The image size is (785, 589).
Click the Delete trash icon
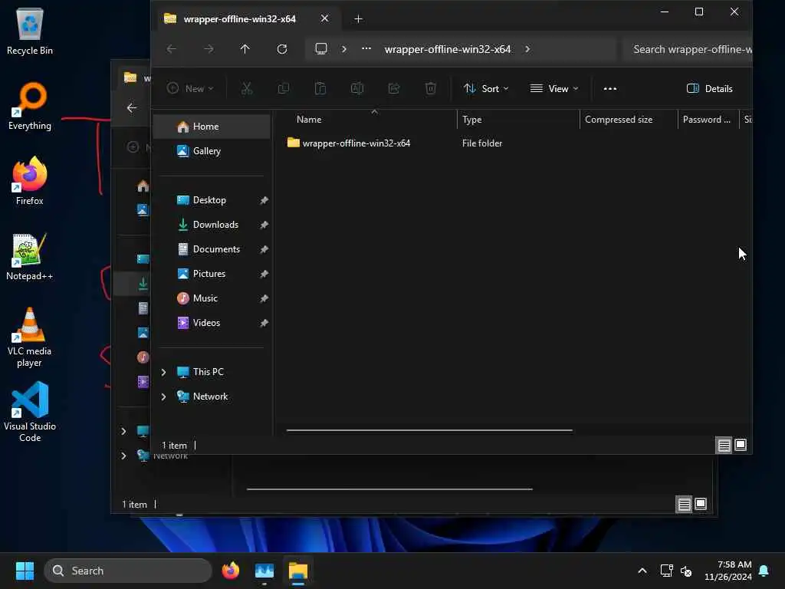click(x=431, y=89)
